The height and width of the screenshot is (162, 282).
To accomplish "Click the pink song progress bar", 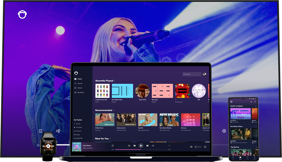I will 127,149.
